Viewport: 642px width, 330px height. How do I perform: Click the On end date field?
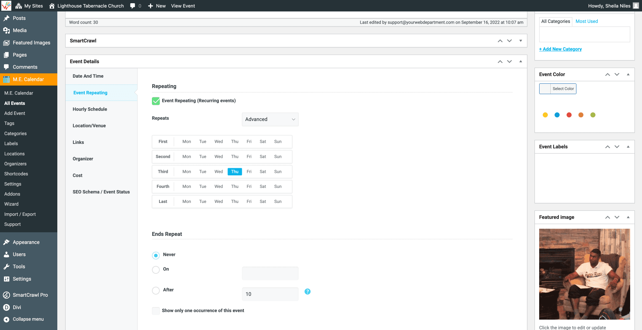270,273
